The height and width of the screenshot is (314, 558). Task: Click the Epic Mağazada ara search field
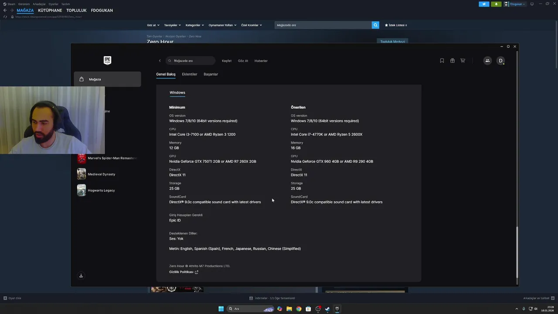tap(191, 61)
